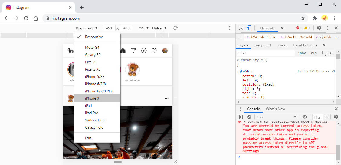Choose Edit... in device list
Screen dimensions: 341x165
97,138
